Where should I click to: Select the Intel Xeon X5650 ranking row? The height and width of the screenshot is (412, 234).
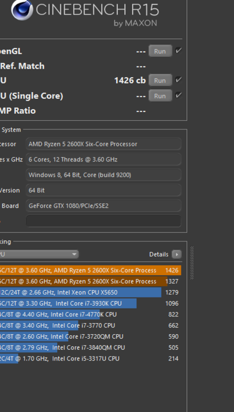click(90, 292)
